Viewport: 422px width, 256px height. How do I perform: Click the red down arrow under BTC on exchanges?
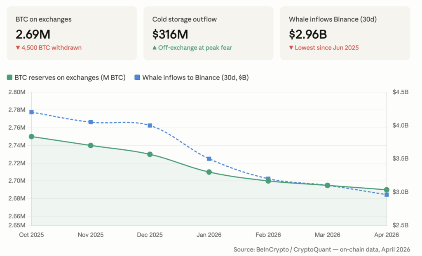coord(18,48)
